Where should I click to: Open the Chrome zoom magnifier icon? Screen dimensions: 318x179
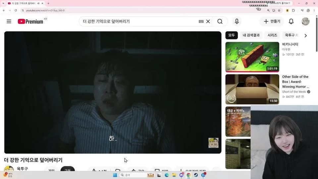pos(268,10)
